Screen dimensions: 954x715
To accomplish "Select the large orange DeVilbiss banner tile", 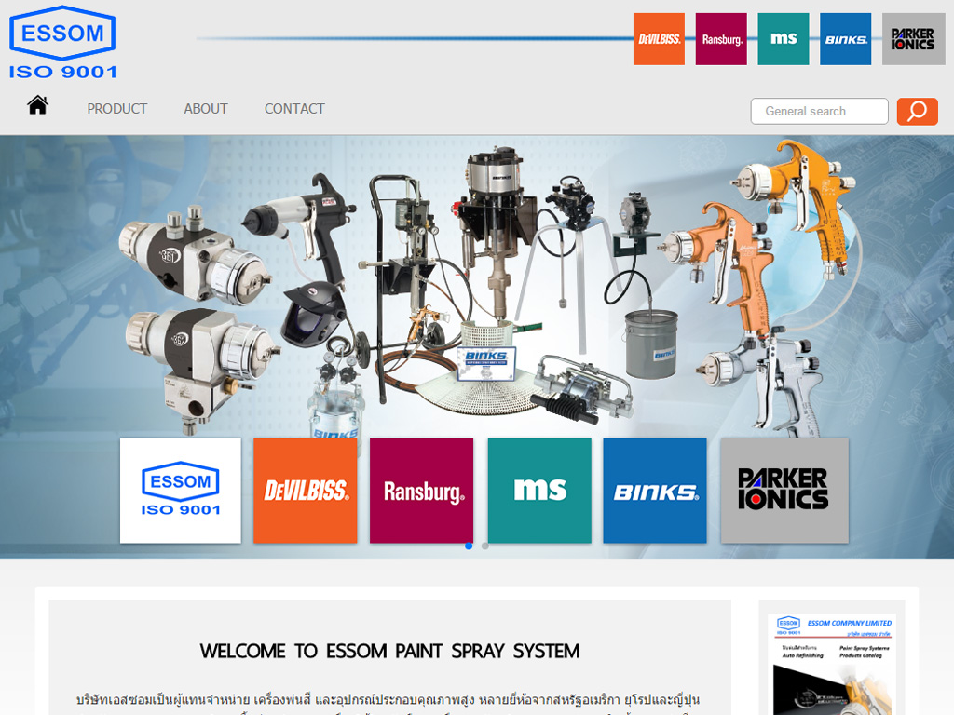I will 306,491.
